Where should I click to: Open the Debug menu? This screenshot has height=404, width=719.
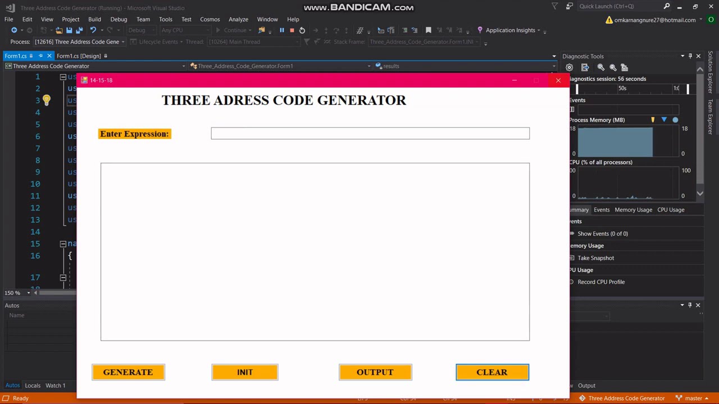coord(119,19)
